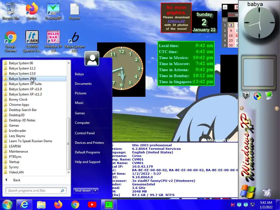The height and width of the screenshot is (210, 280).
Task: Select the green 'b' taskbar application
Action: coord(109,205)
